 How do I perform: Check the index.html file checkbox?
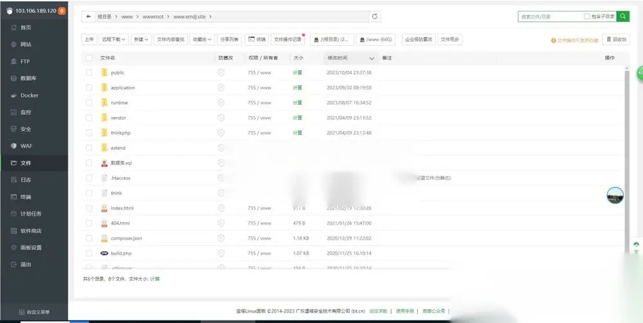click(89, 208)
